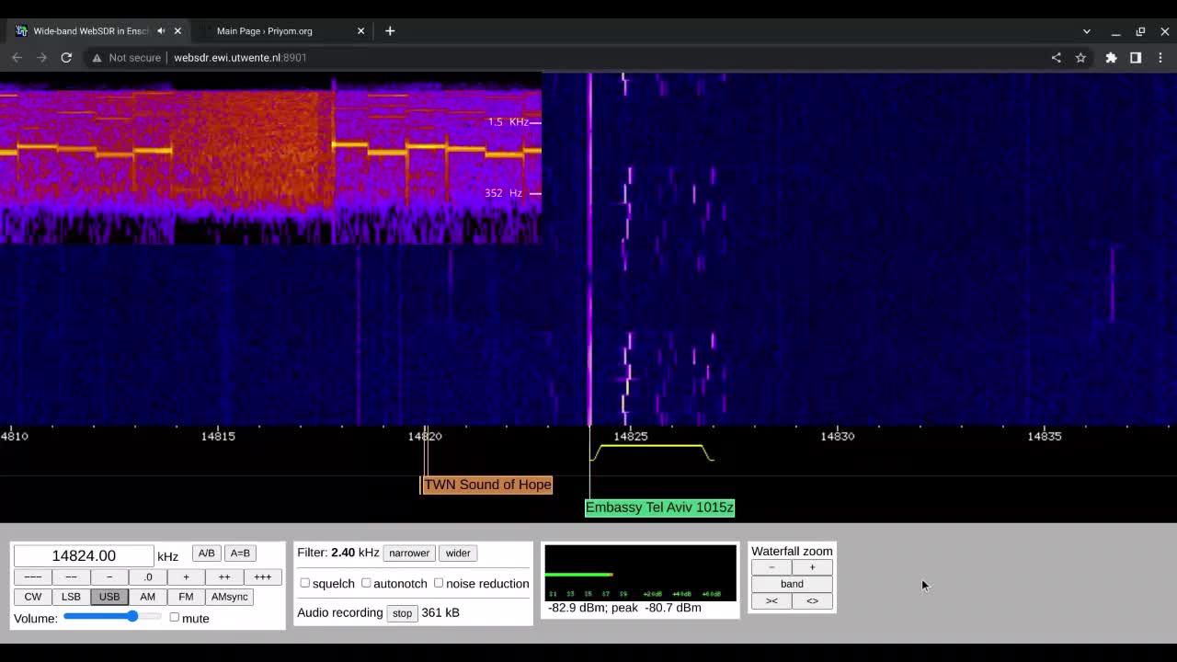1177x662 pixels.
Task: Click the address bar URL
Action: click(240, 57)
